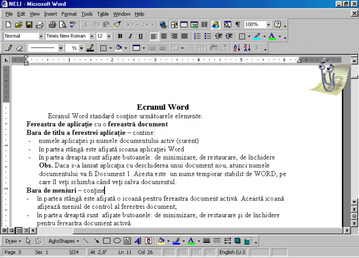Open Print Preview

63,25
